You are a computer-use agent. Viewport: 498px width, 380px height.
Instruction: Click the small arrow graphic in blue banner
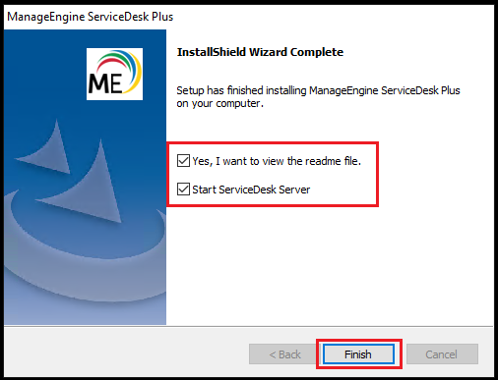[44, 147]
